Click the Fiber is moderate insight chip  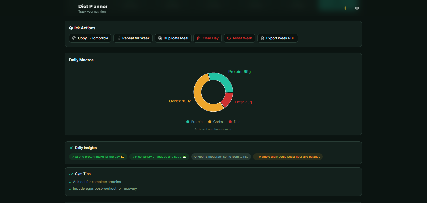click(221, 156)
